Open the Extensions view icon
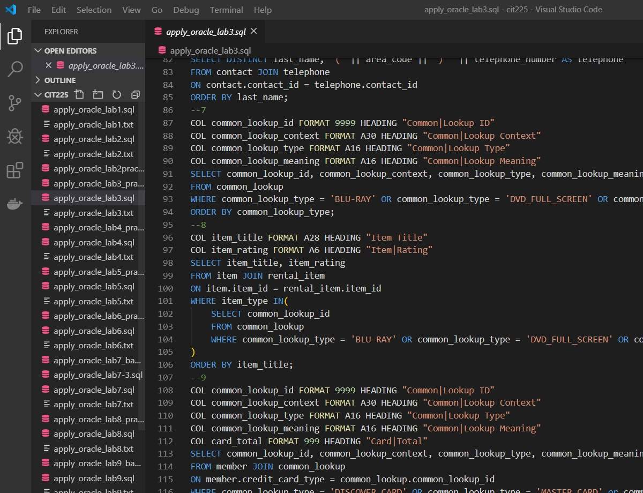 tap(15, 170)
